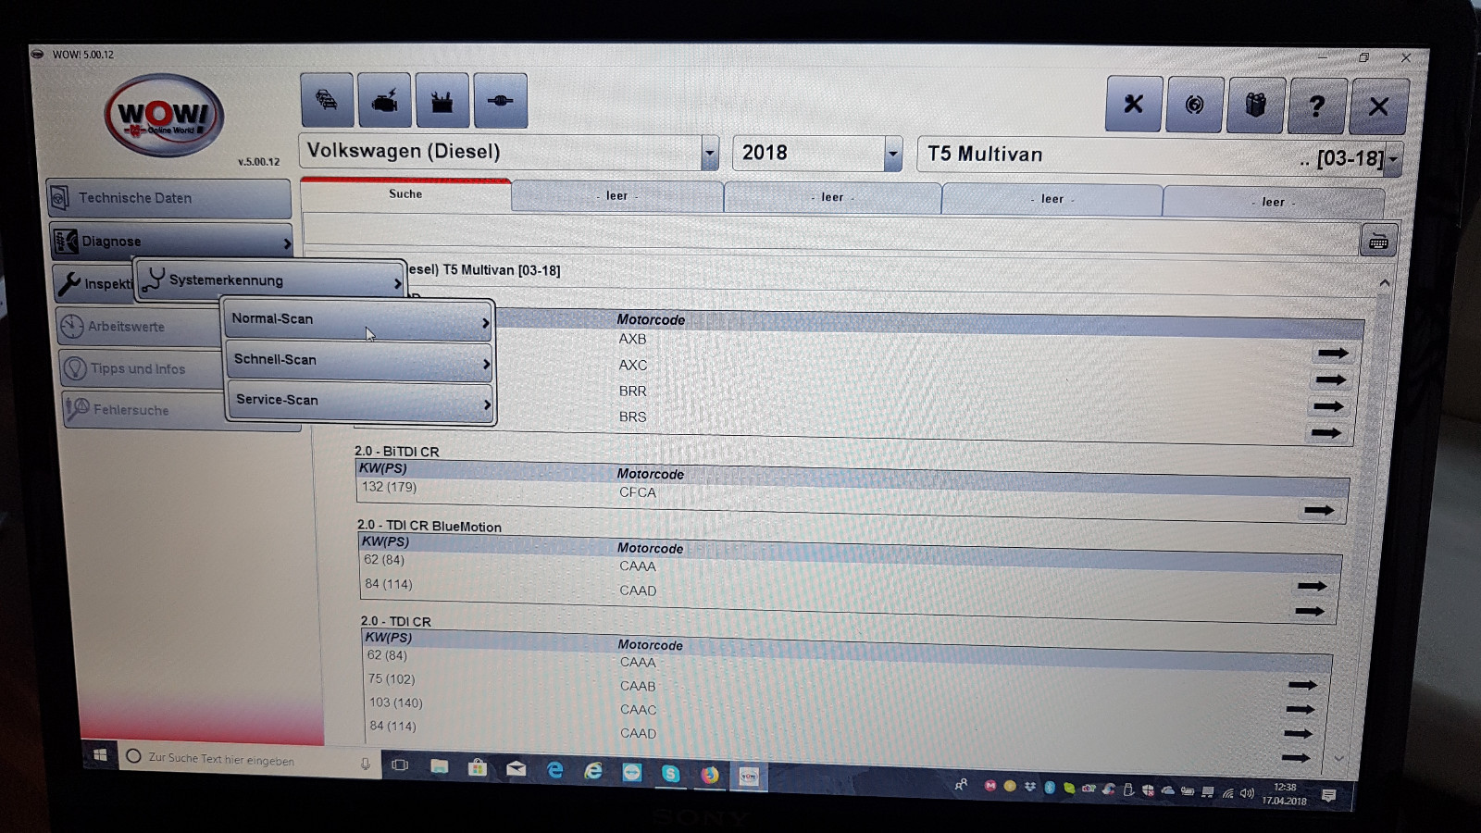This screenshot has width=1481, height=833.
Task: Open File Explorer from the taskbar
Action: 440,766
